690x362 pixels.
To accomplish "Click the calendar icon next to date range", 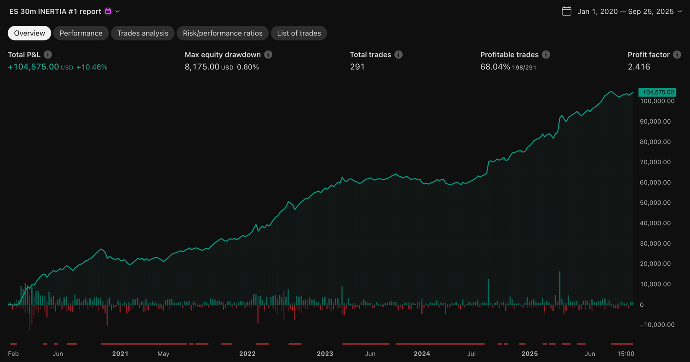I will [566, 11].
